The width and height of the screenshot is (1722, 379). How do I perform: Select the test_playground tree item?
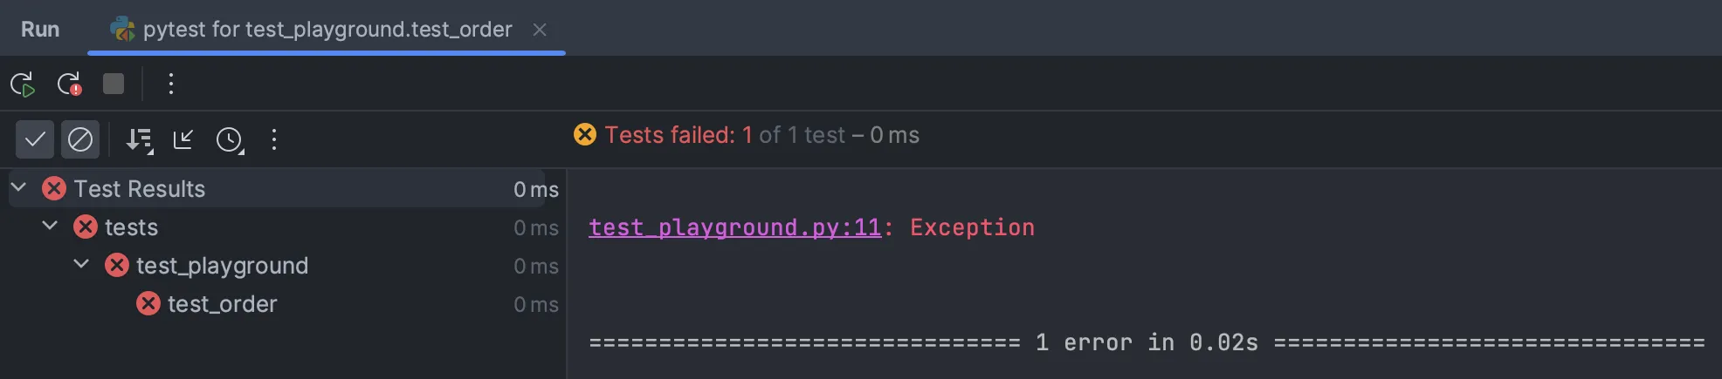point(222,266)
